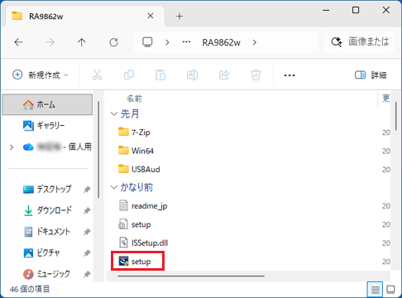Close the RA9862w tab
The width and height of the screenshot is (402, 298).
151,16
